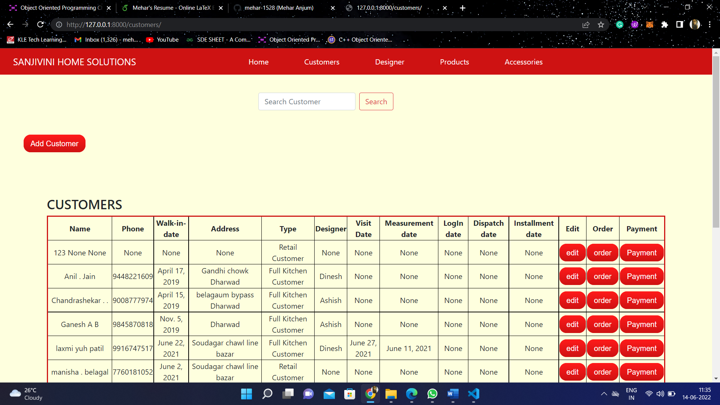Viewport: 720px width, 405px height.
Task: Launch VS Code from the taskbar
Action: coord(473,394)
